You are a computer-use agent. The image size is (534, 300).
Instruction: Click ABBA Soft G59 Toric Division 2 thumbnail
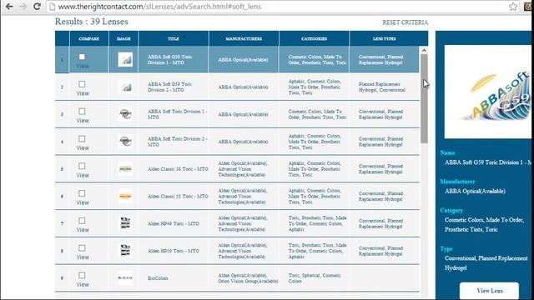pos(125,87)
